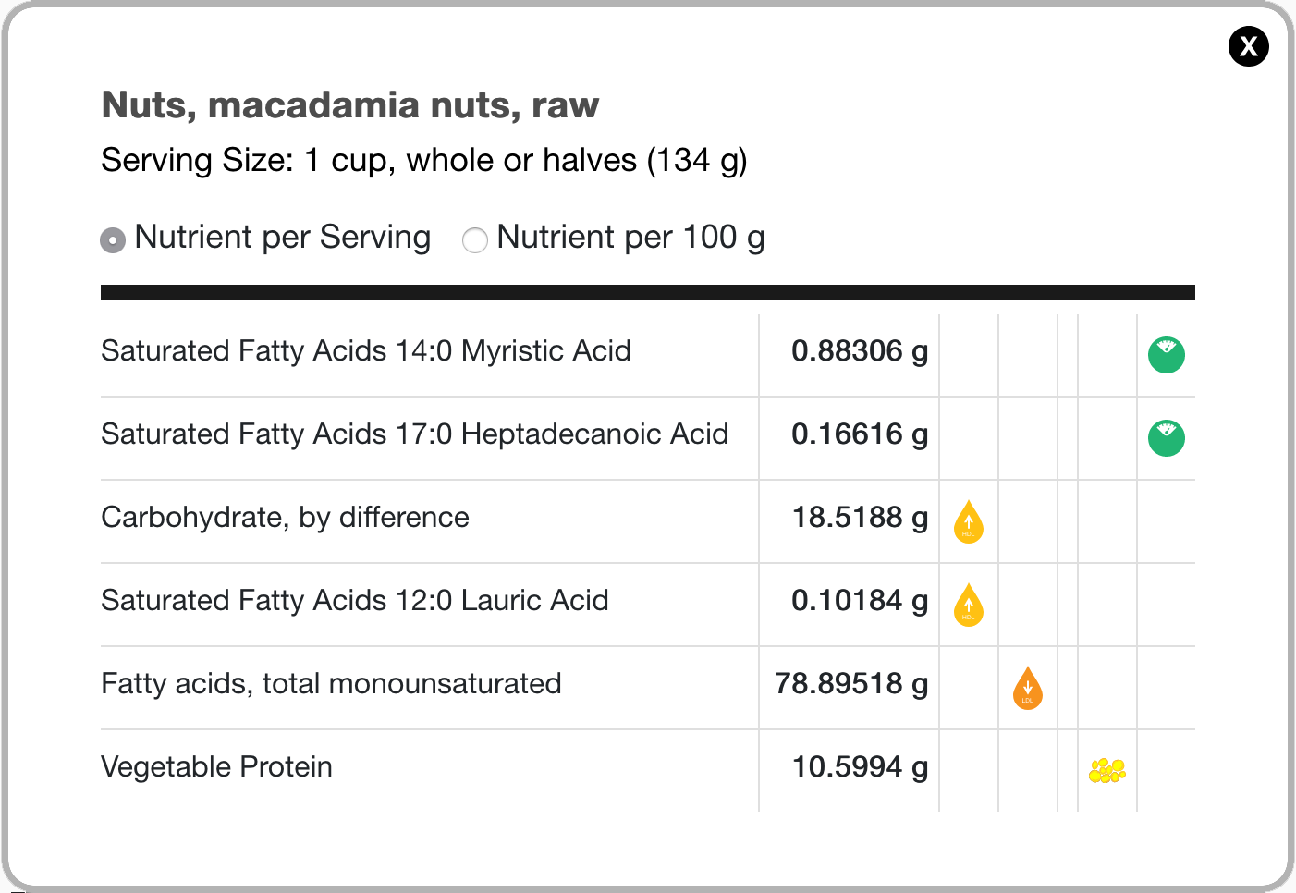Click the serving size text for 1 cup
Image resolution: width=1296 pixels, height=893 pixels.
point(423,160)
